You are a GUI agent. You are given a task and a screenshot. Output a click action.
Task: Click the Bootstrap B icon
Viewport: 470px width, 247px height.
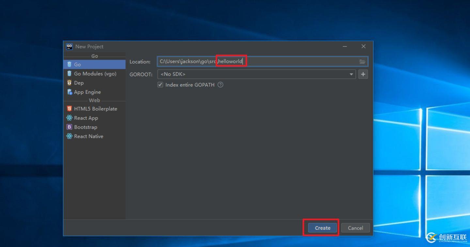[x=69, y=127]
